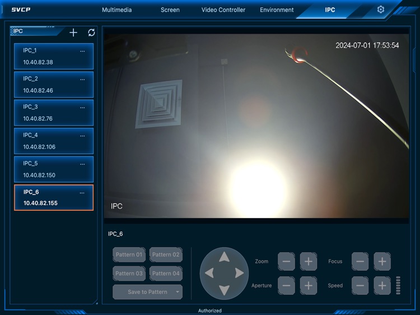This screenshot has width=420, height=315.
Task: Refresh the IPC camera list
Action: click(x=91, y=33)
